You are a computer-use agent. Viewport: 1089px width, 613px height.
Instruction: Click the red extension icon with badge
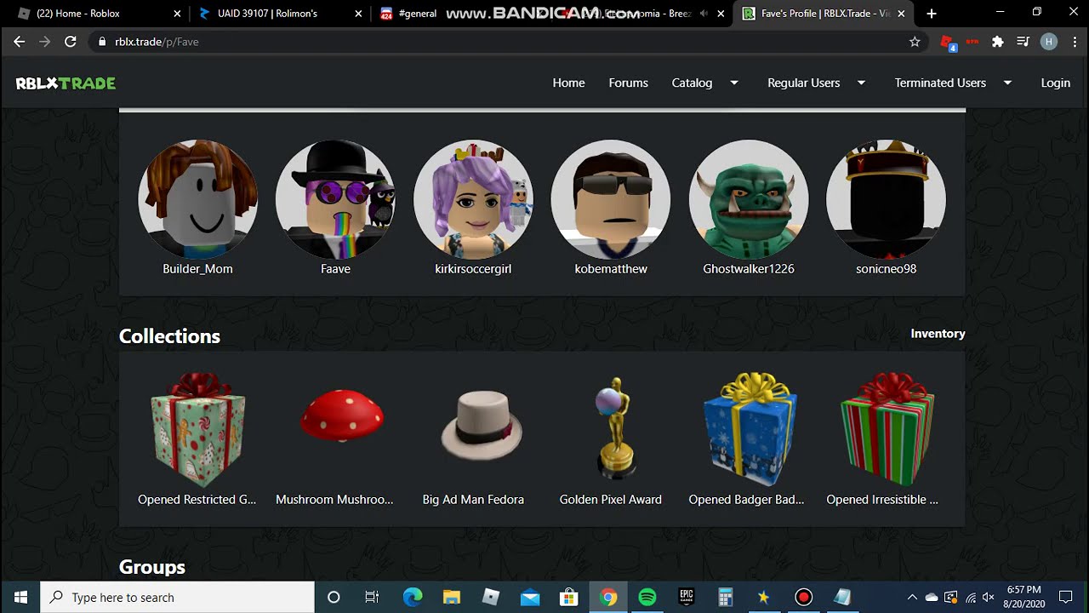pos(948,43)
